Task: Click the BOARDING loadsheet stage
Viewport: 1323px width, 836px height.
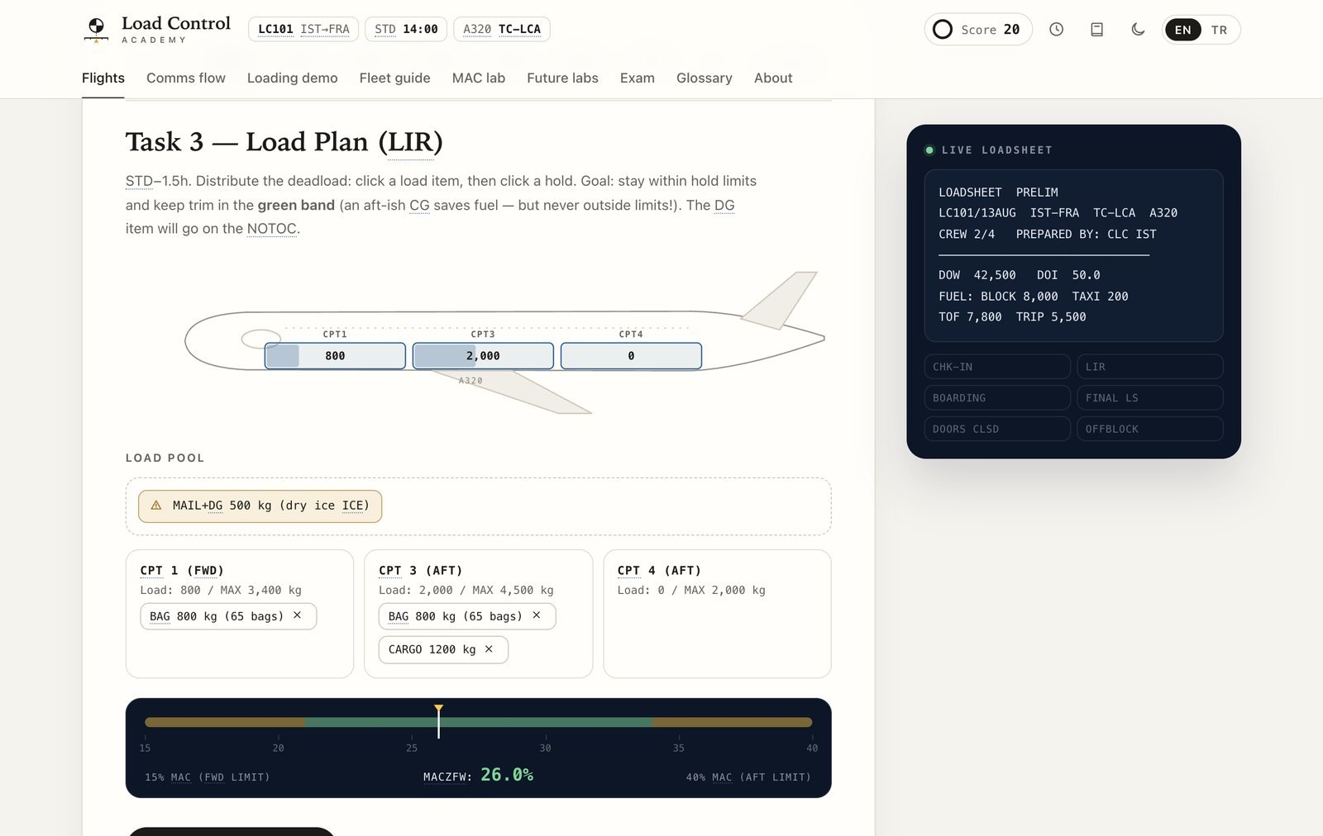Action: 997,398
